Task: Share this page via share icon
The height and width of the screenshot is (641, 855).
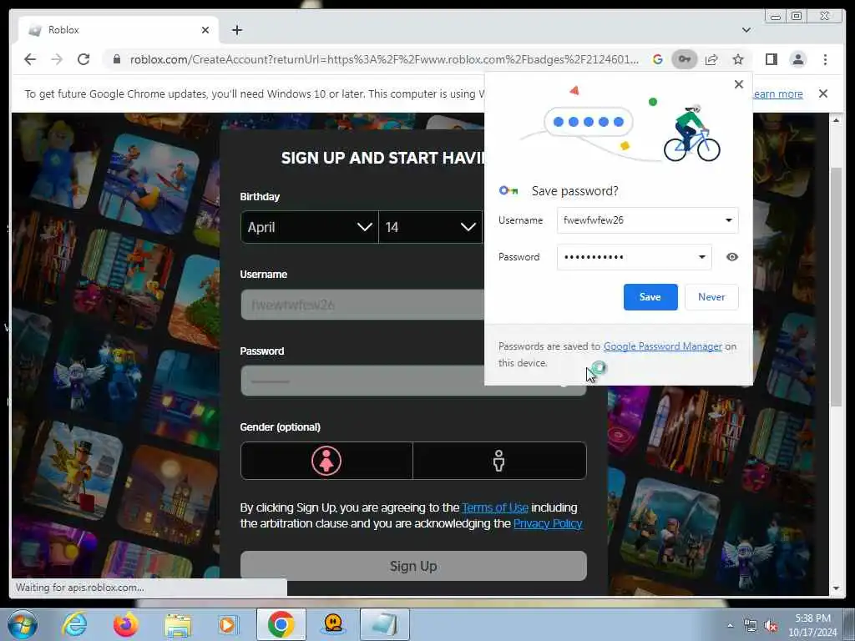Action: (711, 59)
